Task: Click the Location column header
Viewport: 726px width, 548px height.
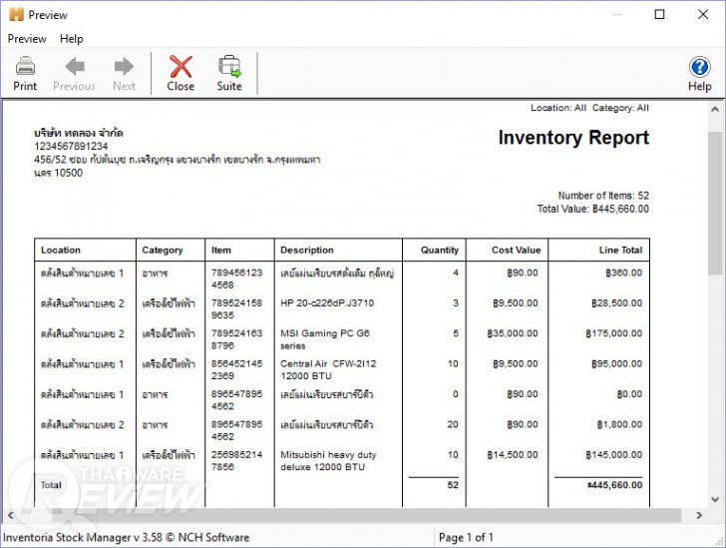Action: tap(61, 250)
